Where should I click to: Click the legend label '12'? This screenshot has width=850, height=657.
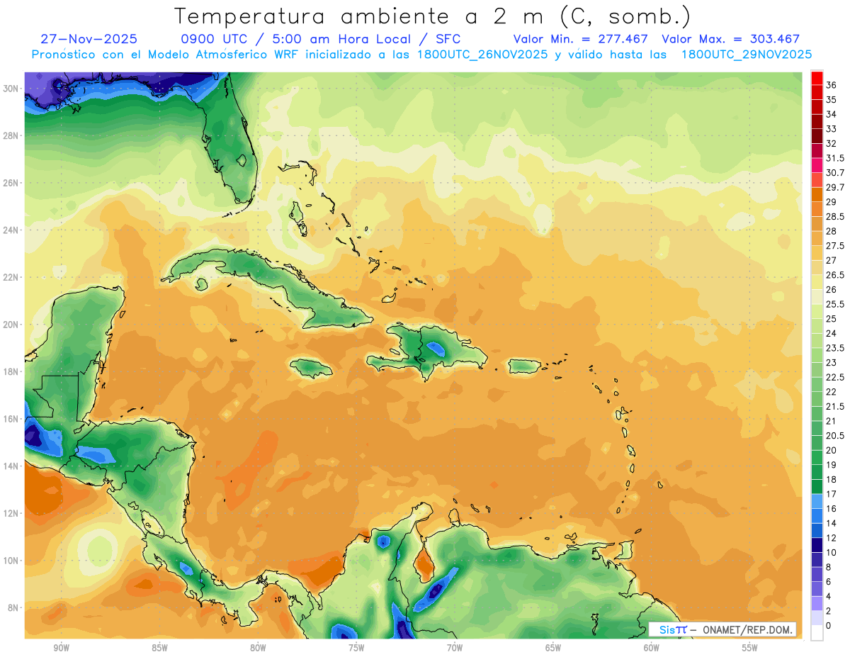point(832,538)
